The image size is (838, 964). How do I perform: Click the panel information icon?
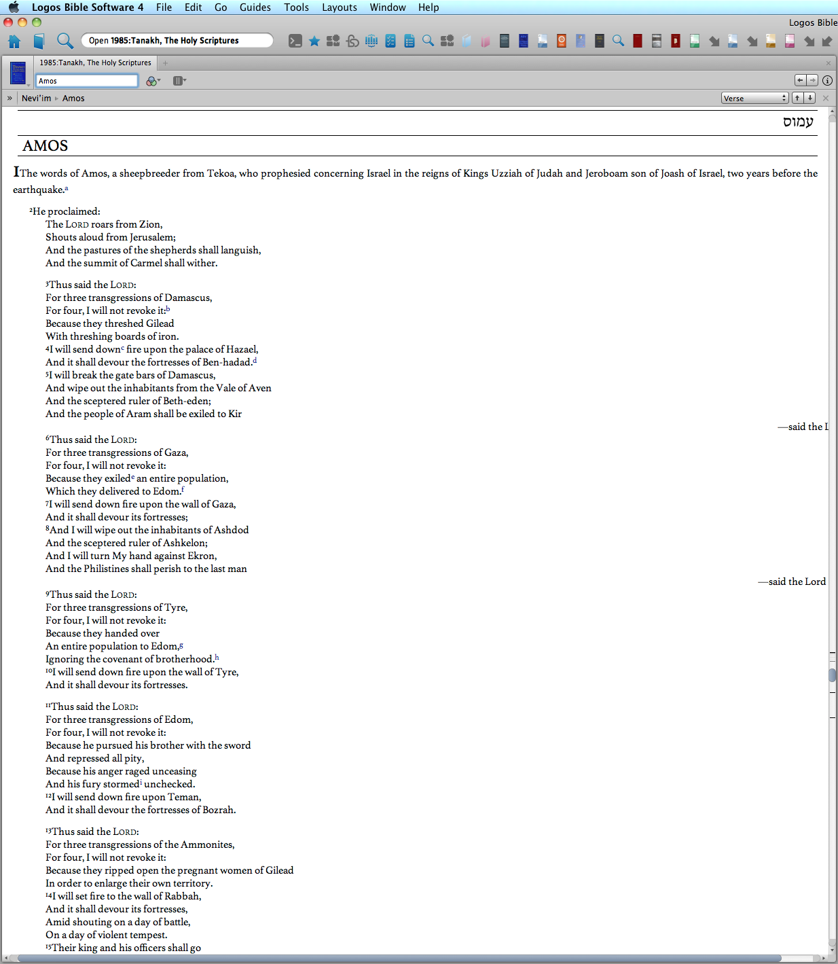tap(827, 79)
